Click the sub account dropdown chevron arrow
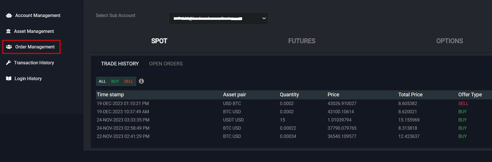The height and width of the screenshot is (162, 492). 264,18
